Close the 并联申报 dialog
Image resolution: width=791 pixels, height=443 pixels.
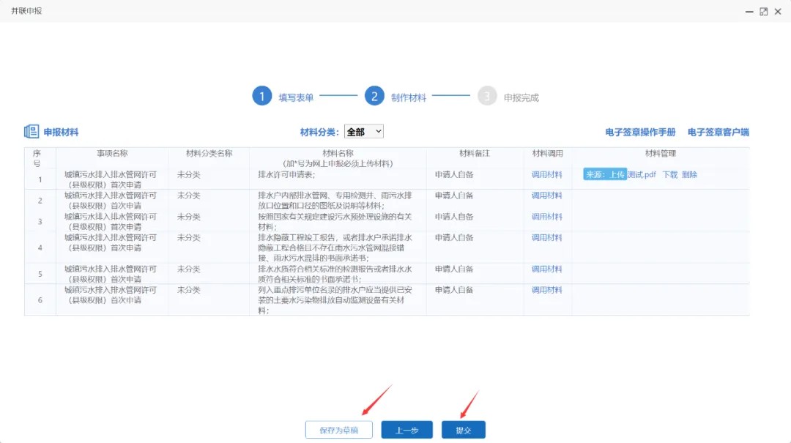(778, 12)
